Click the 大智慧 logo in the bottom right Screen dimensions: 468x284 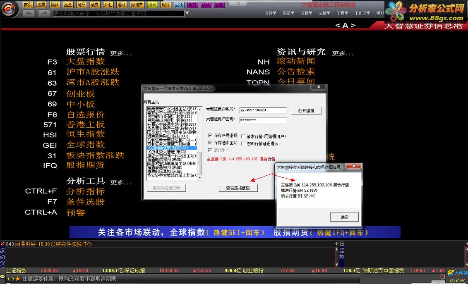click(x=457, y=273)
